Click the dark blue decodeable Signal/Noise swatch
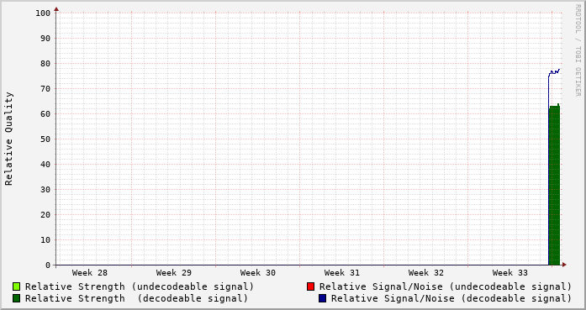Viewport: 586px width, 310px height. pyautogui.click(x=323, y=298)
